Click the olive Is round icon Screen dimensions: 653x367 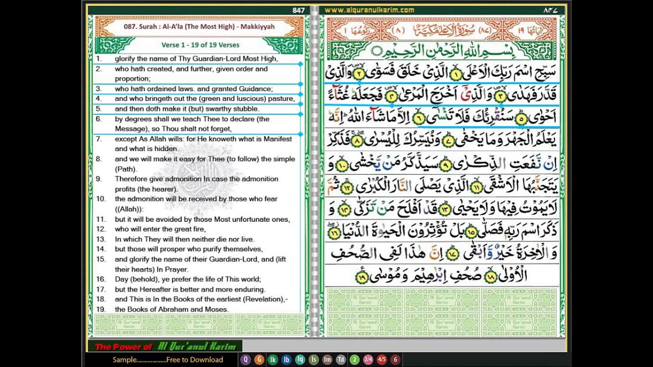pyautogui.click(x=314, y=359)
